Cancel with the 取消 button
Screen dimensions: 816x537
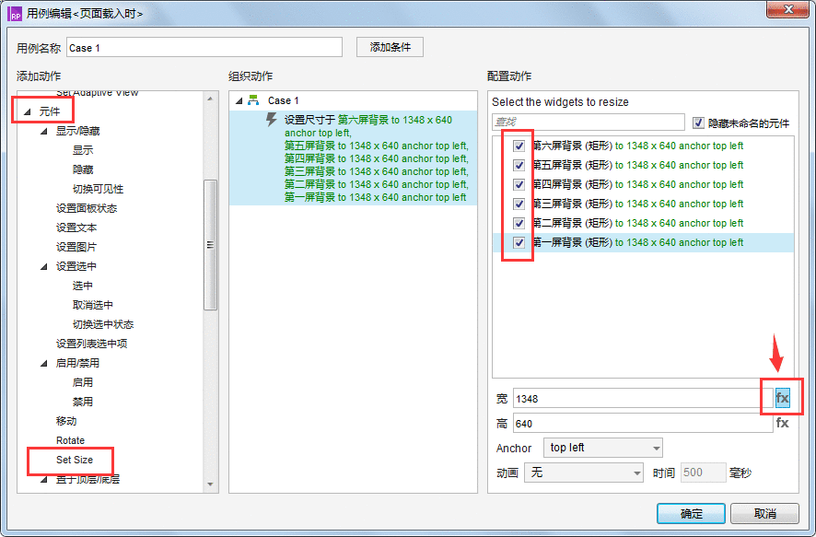(x=764, y=514)
